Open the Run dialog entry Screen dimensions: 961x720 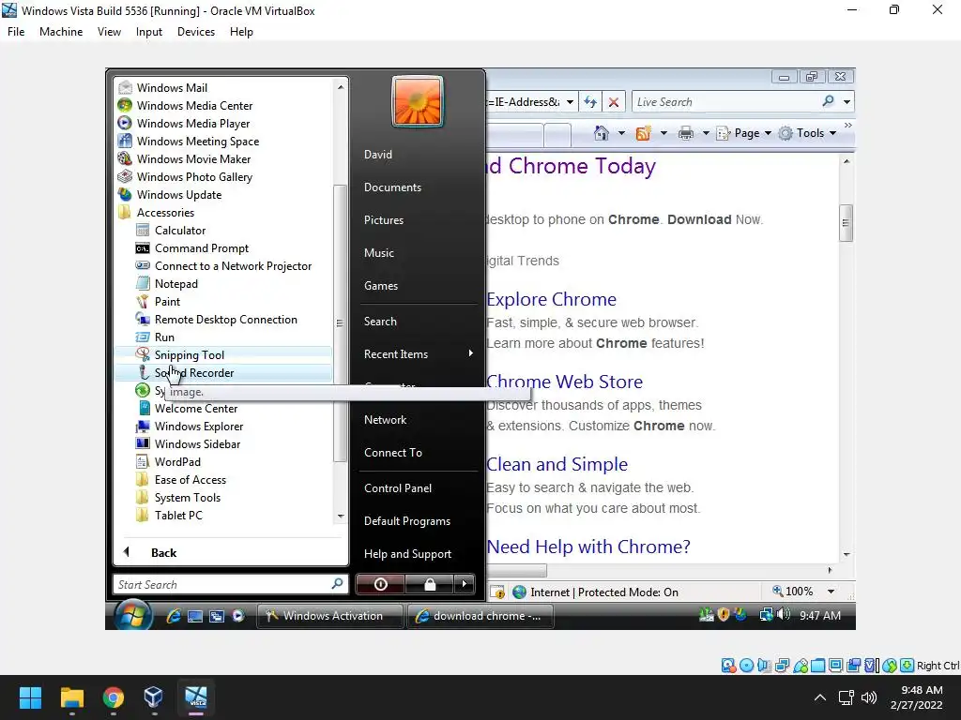[164, 337]
